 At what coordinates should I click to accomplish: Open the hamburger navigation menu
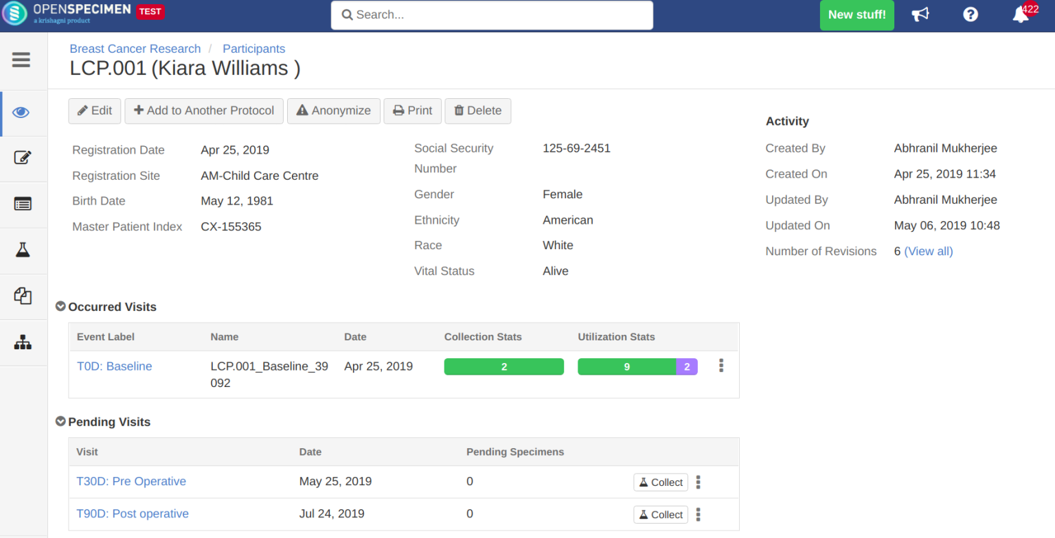(21, 60)
